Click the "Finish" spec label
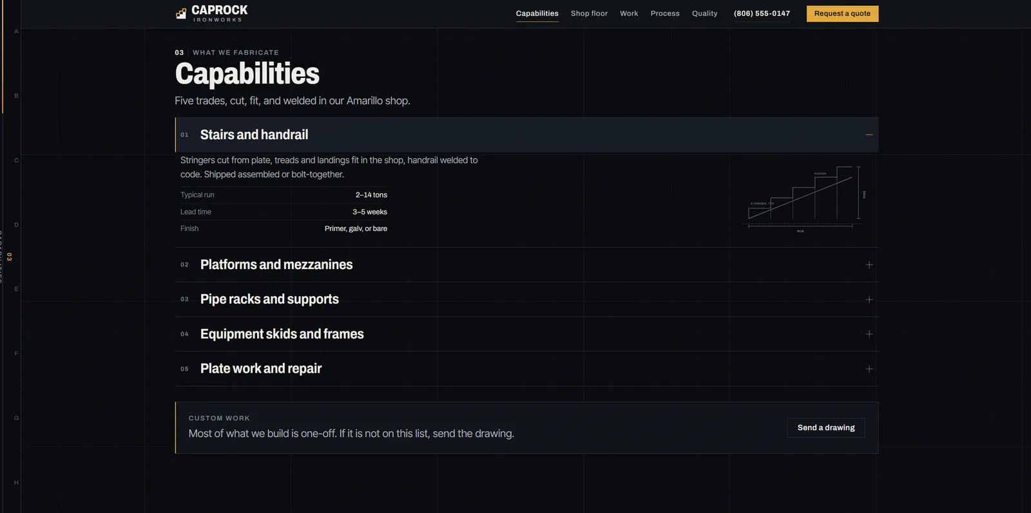Screen dimensions: 1031x513 coord(189,229)
